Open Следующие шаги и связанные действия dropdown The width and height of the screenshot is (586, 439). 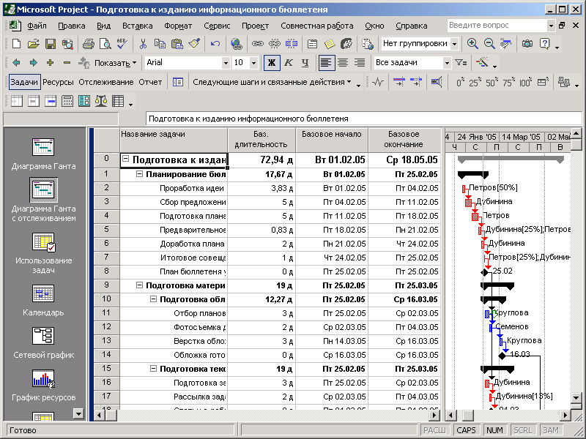point(272,82)
